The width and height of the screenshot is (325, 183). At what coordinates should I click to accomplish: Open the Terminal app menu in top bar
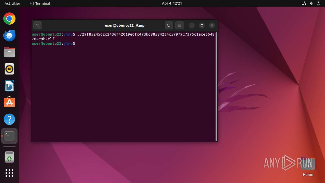click(40, 3)
